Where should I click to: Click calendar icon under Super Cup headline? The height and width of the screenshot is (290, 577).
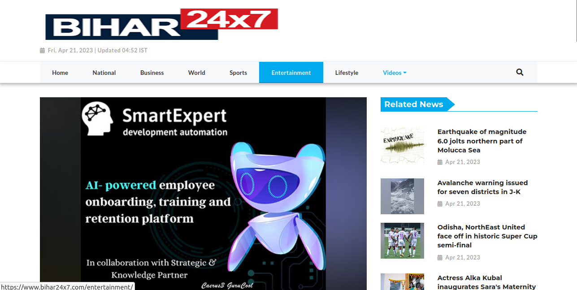440,258
